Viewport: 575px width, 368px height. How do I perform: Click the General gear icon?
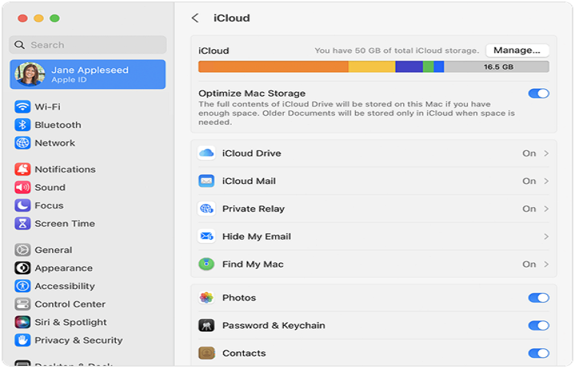tap(22, 250)
